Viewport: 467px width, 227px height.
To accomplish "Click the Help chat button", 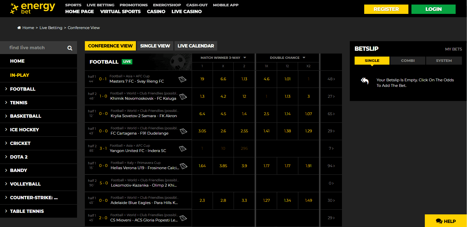I will coord(446,221).
